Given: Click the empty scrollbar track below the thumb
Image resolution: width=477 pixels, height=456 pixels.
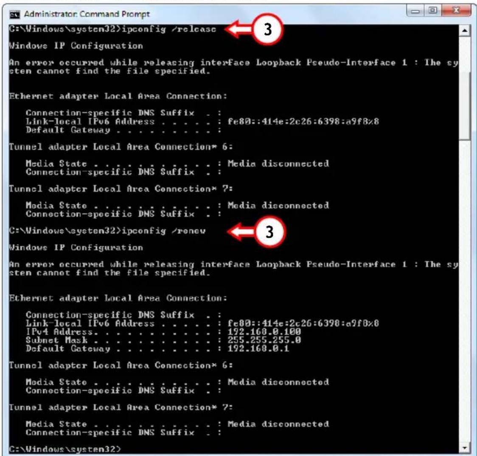Looking at the screenshot, I should (465, 291).
